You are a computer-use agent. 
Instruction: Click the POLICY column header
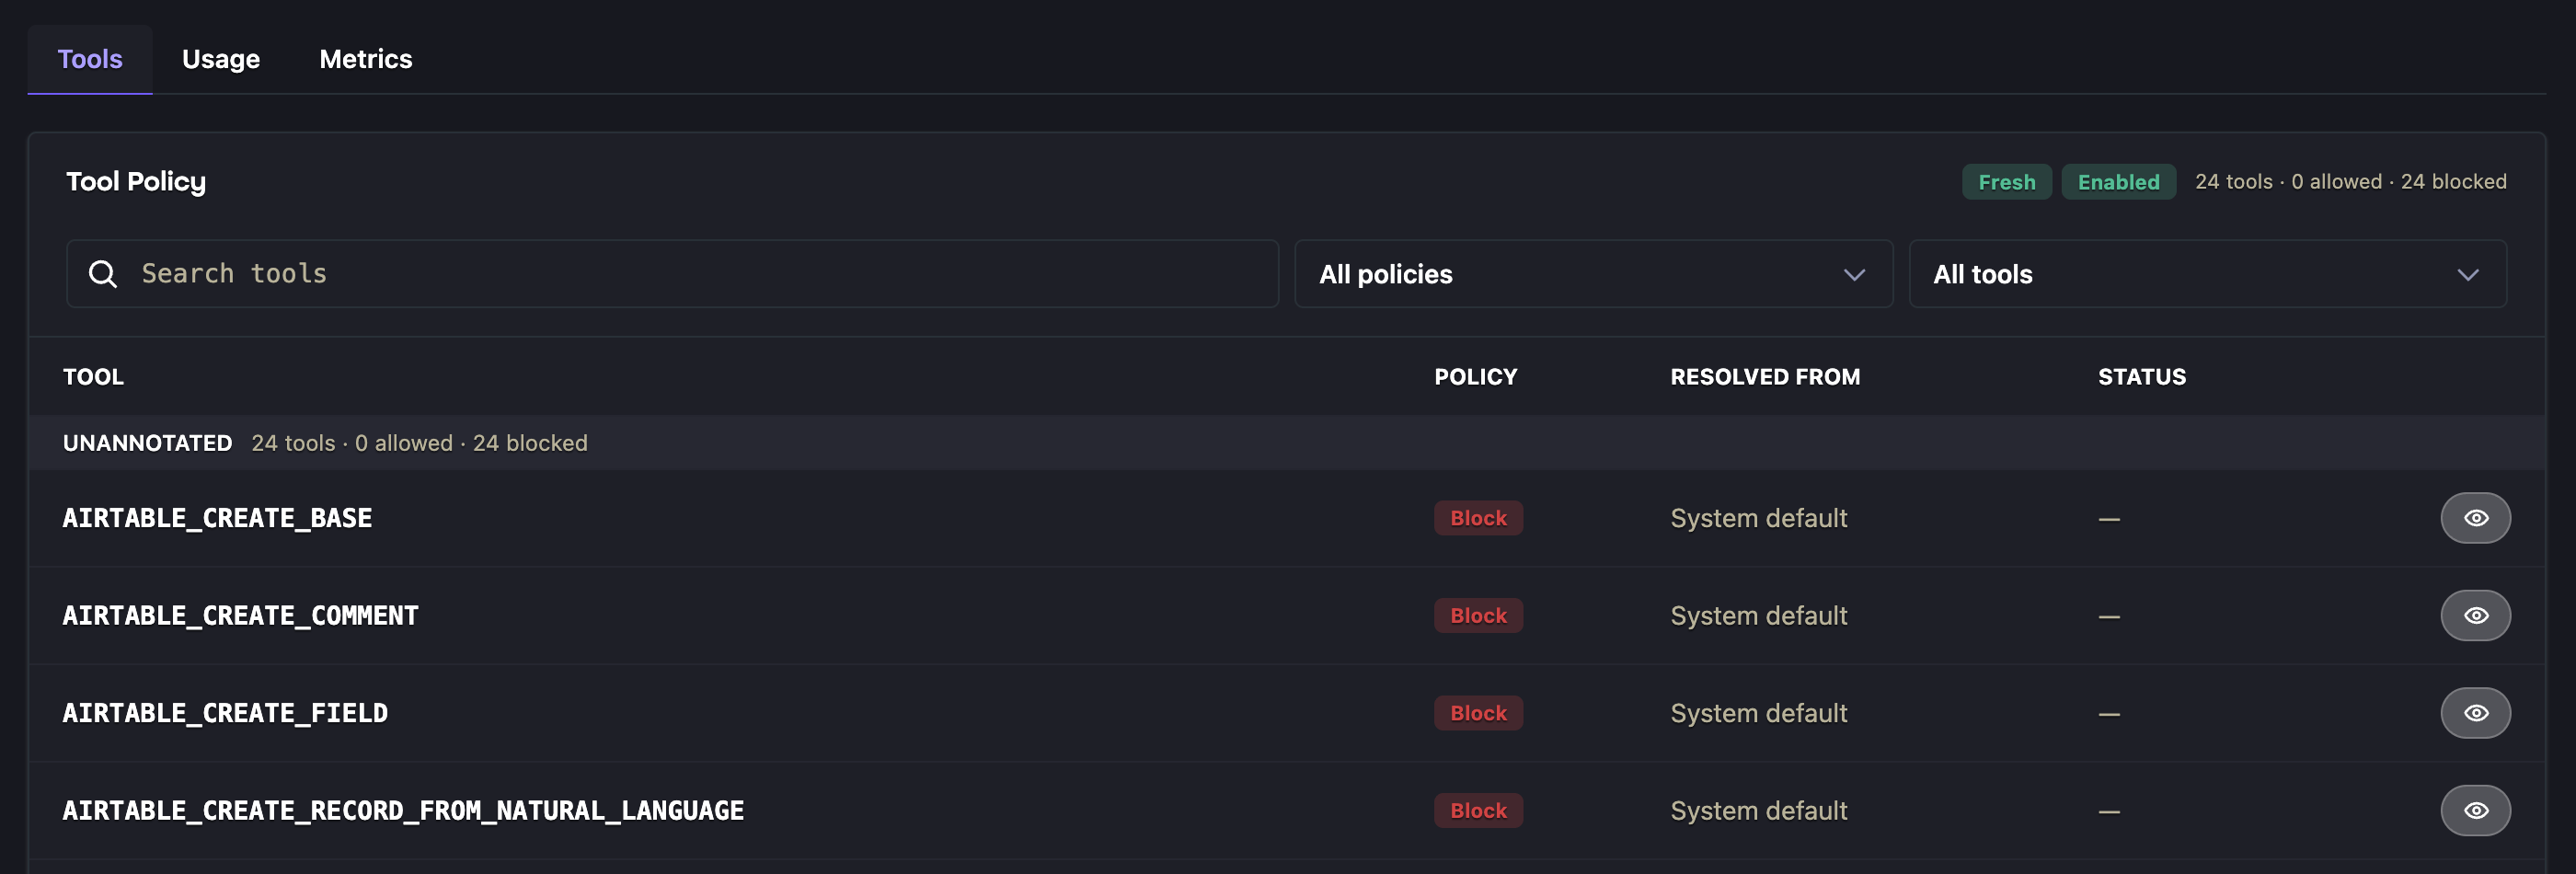click(1475, 377)
